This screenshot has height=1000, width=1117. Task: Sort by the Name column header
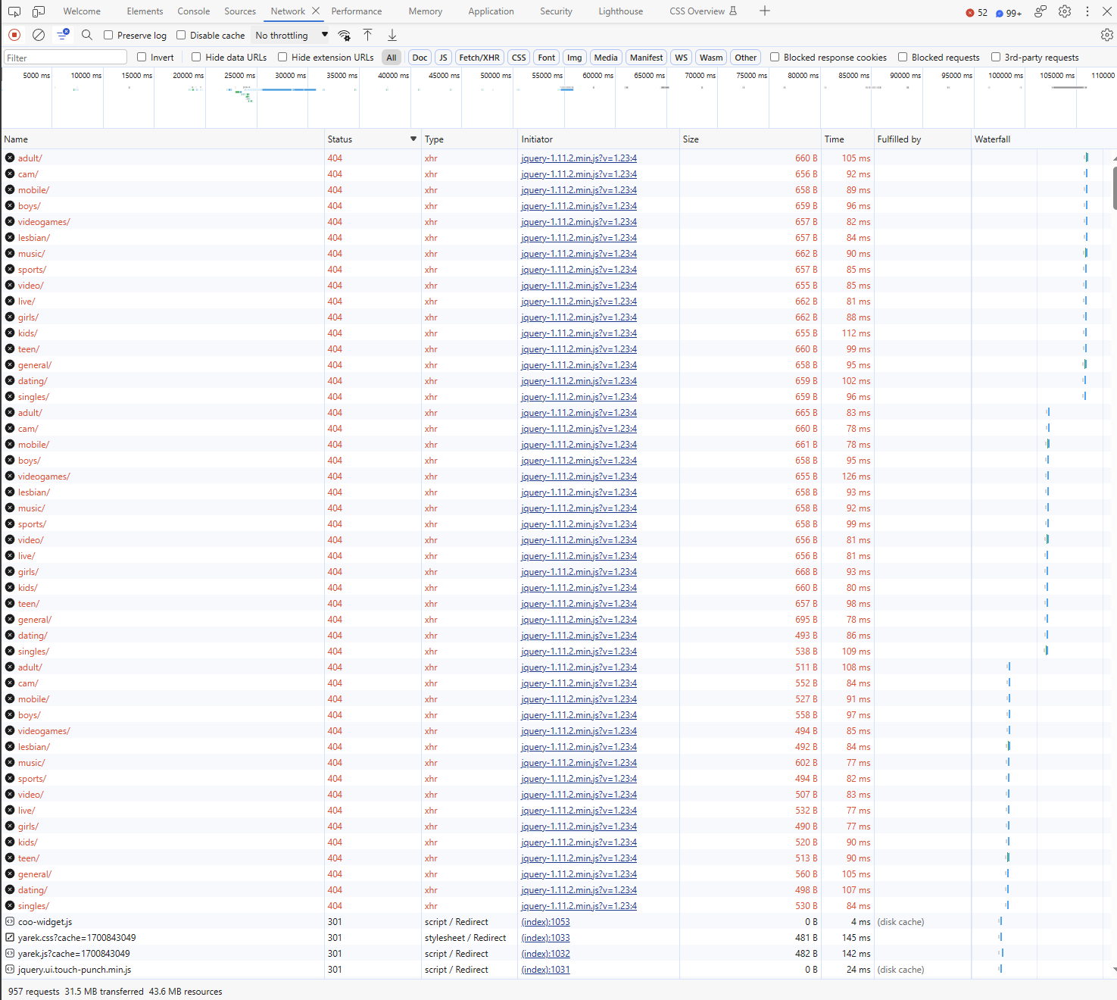coord(162,139)
